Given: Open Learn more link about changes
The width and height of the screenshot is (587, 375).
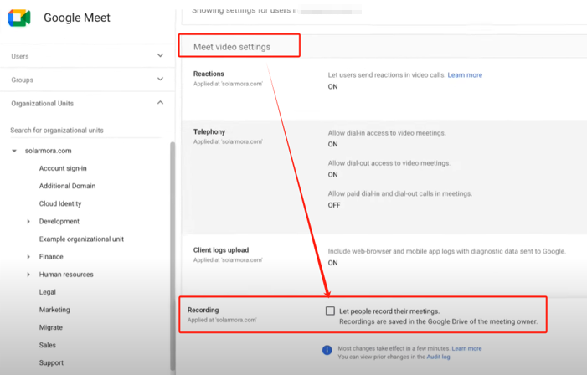Looking at the screenshot, I should (x=466, y=348).
